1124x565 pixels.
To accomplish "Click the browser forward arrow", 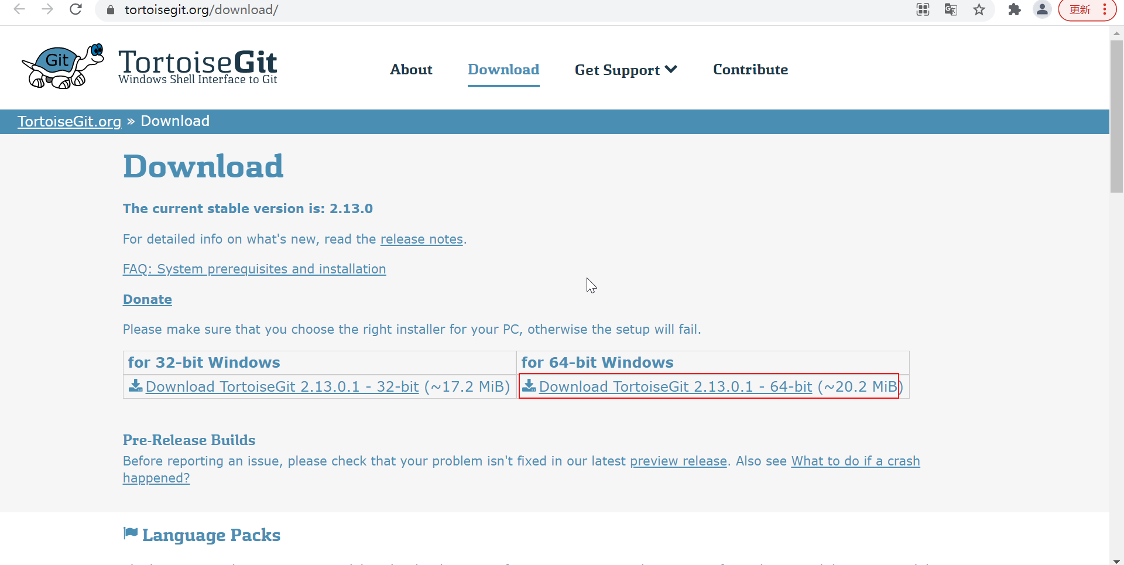I will pyautogui.click(x=47, y=9).
